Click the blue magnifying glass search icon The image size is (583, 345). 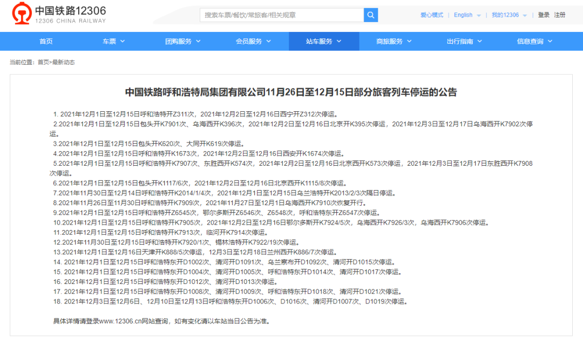(x=370, y=15)
